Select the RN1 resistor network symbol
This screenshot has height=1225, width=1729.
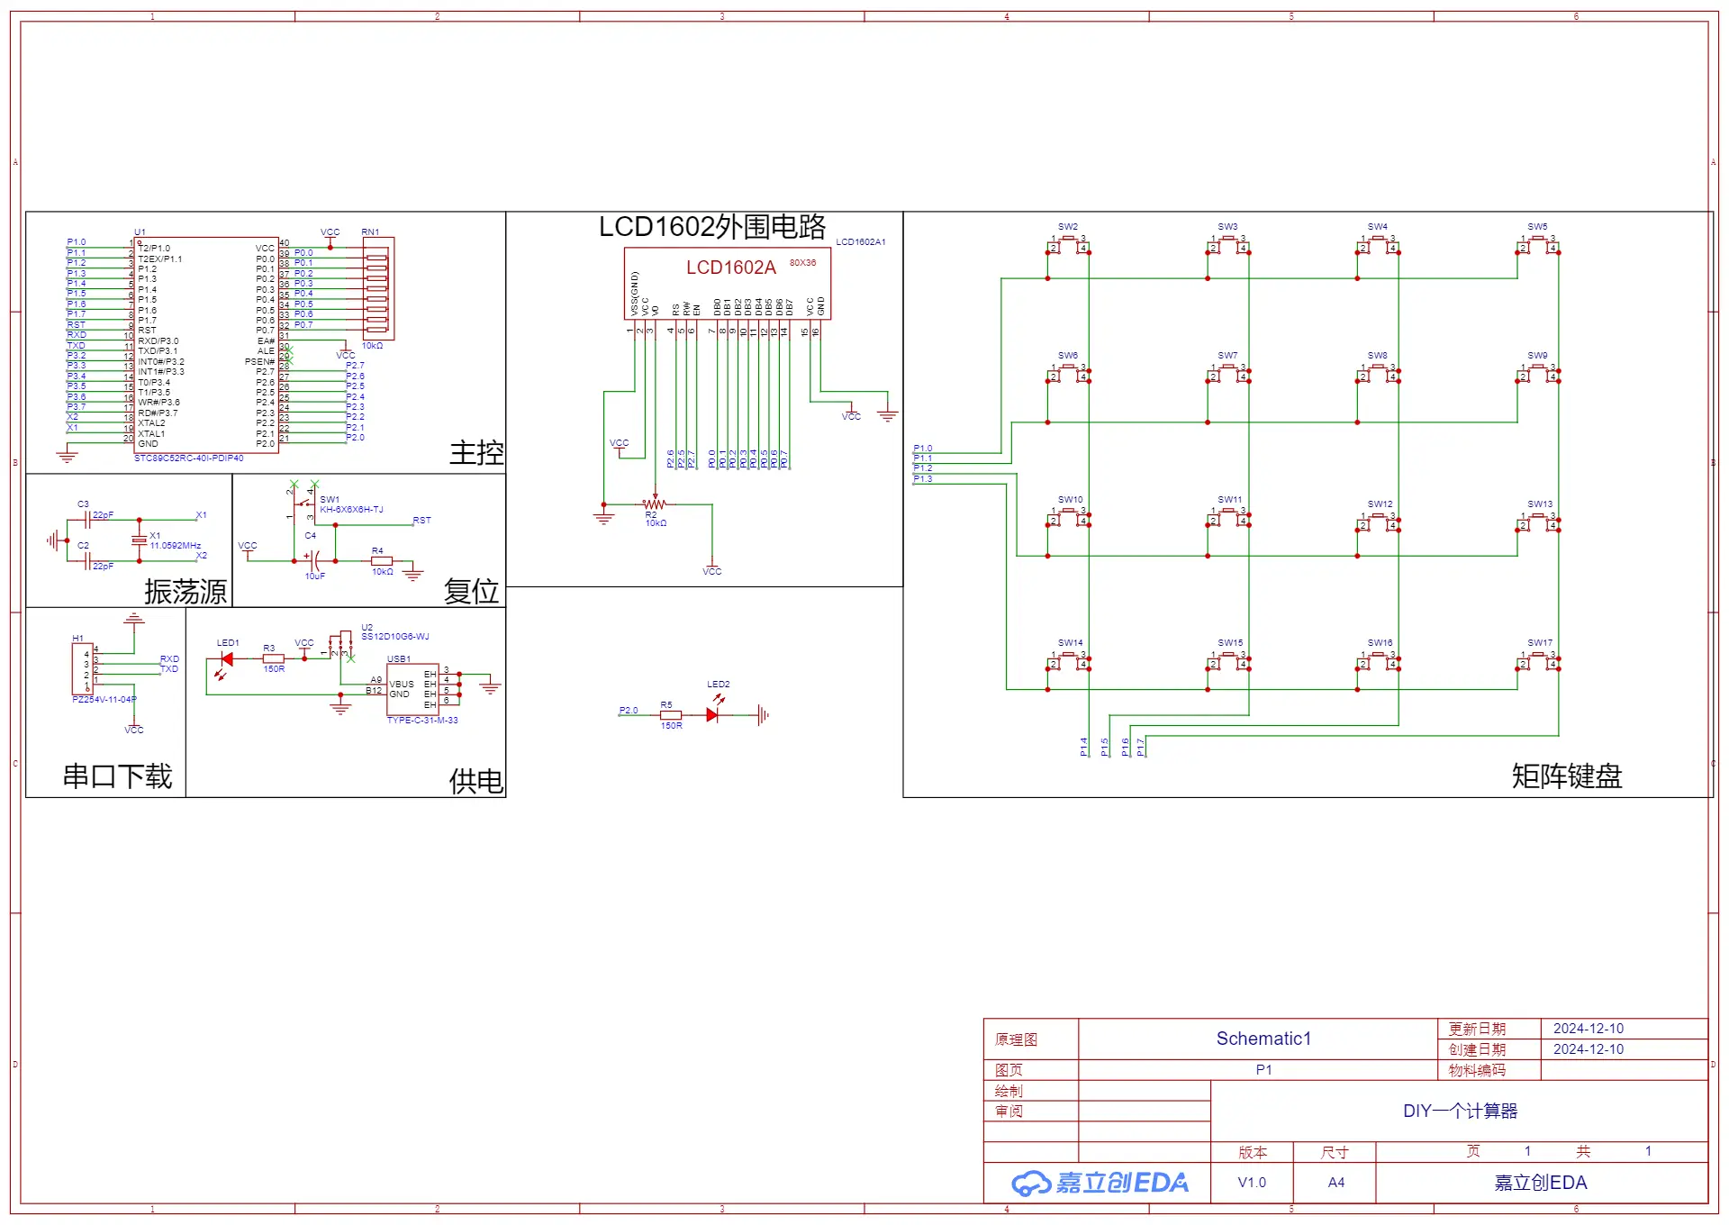[x=377, y=288]
